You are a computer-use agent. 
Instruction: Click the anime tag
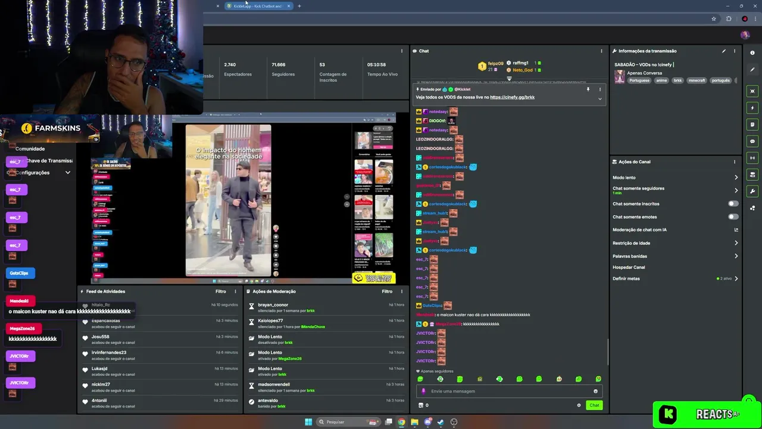661,80
